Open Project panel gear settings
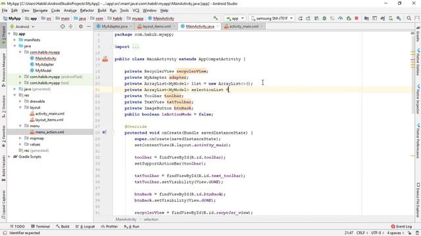 tap(80, 26)
